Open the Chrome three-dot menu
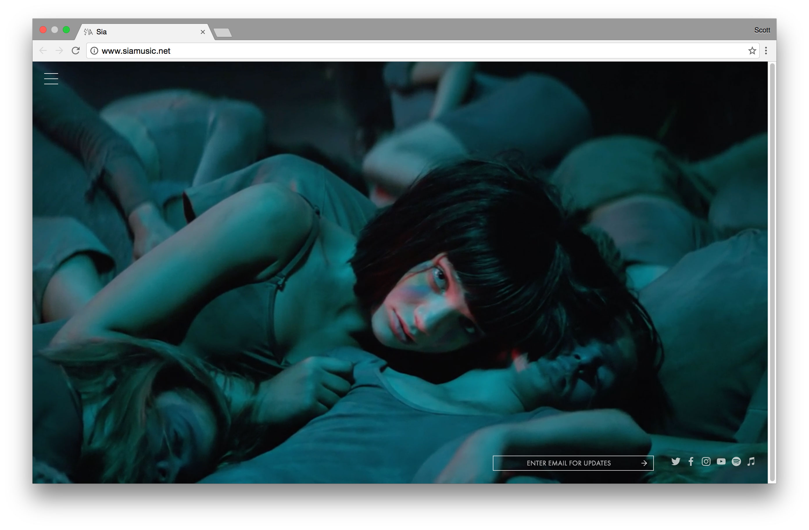 (x=766, y=51)
